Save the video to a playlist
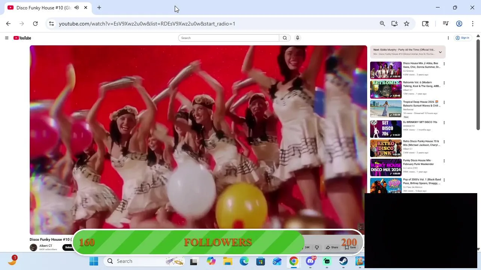481x270 pixels. (351, 247)
